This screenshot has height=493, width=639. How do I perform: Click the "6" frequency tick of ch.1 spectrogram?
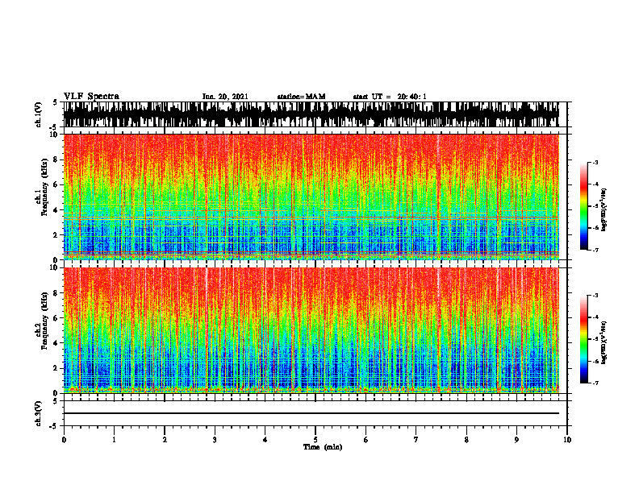pos(56,184)
